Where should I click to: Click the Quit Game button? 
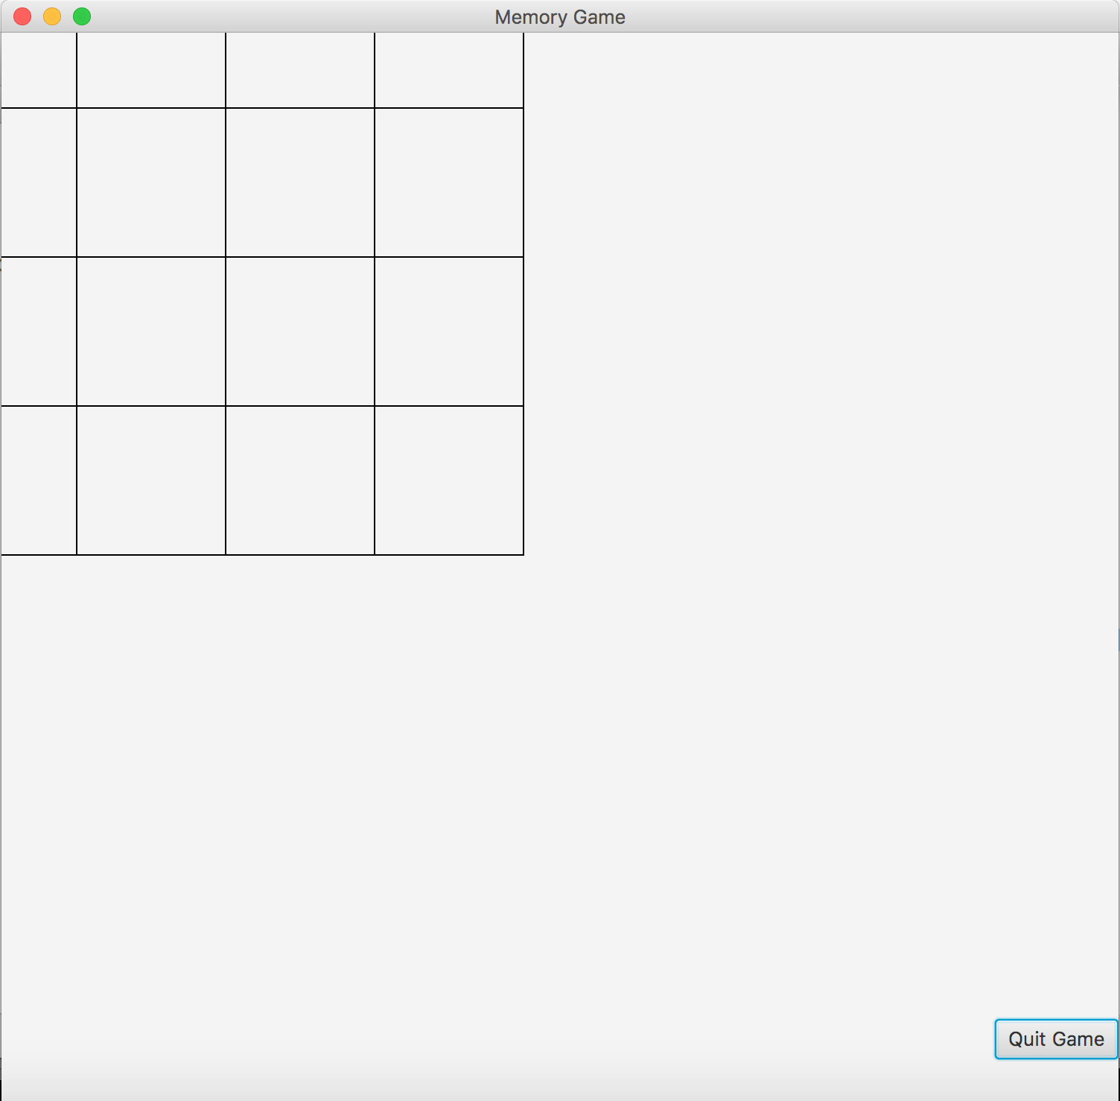point(1056,1038)
